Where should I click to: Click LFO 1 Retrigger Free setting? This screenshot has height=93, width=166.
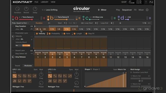[18, 87]
